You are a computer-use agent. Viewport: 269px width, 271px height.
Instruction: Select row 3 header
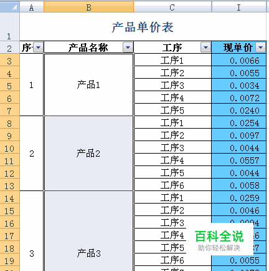coord(10,60)
